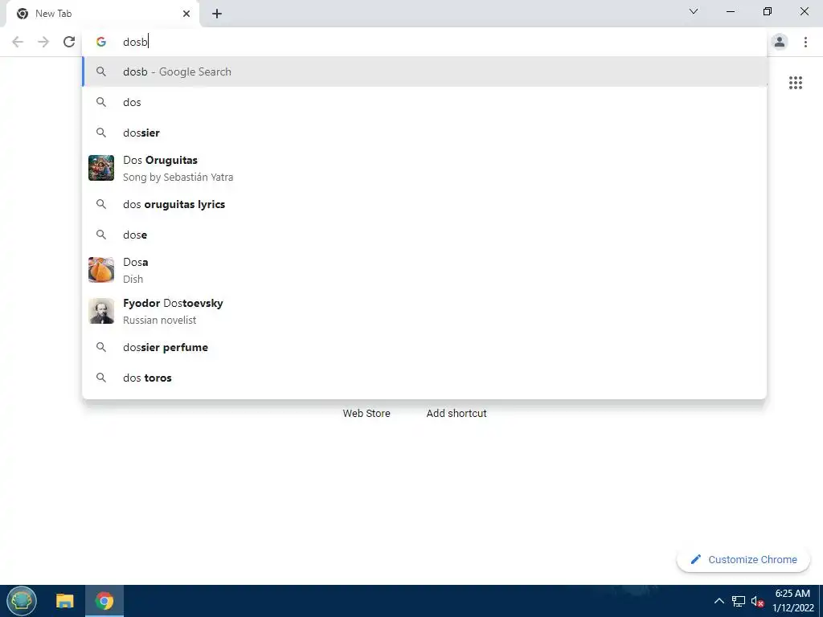This screenshot has height=617, width=823.
Task: Choose 'Fyodor Dostoevsky' suggestion
Action: click(x=424, y=311)
